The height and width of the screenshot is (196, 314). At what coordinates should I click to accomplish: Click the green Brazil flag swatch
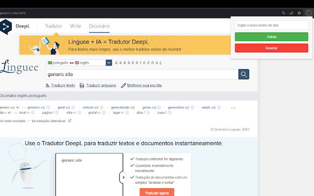[50, 62]
